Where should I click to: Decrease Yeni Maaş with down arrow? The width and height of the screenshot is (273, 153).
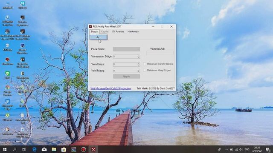click(x=138, y=72)
